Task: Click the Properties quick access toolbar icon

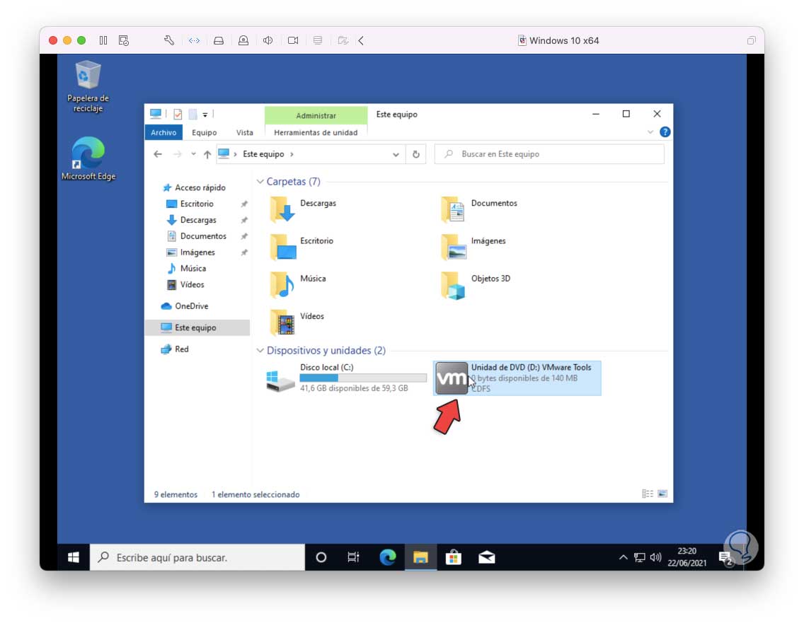Action: [178, 114]
